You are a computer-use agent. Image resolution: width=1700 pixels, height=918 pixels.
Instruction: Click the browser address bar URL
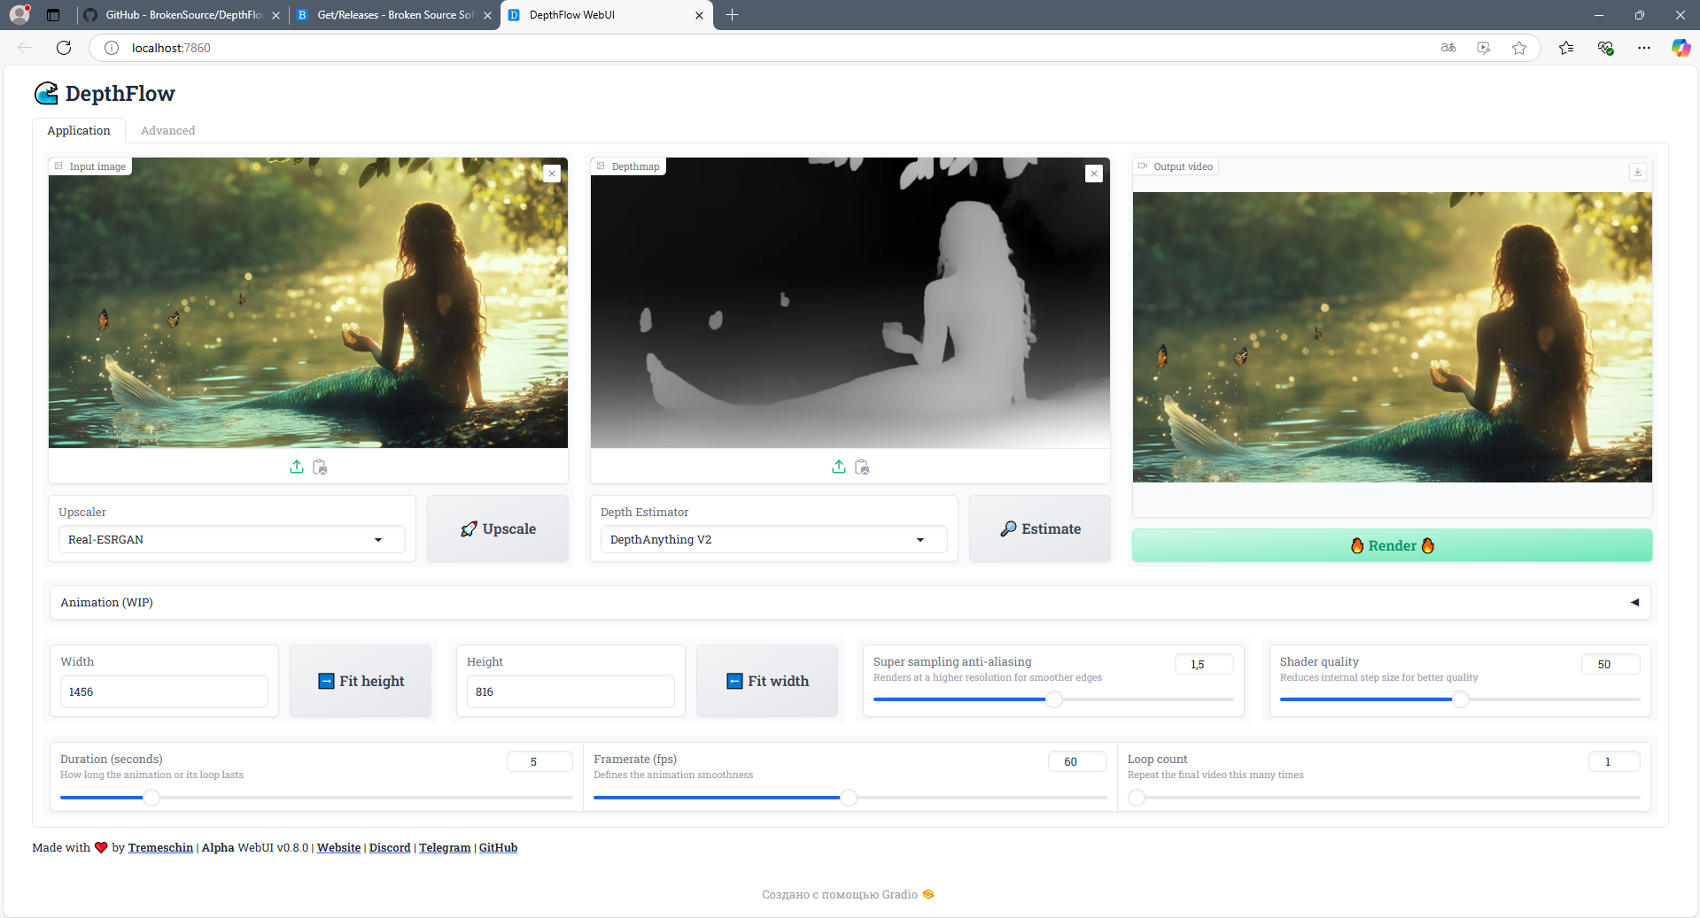coord(171,48)
